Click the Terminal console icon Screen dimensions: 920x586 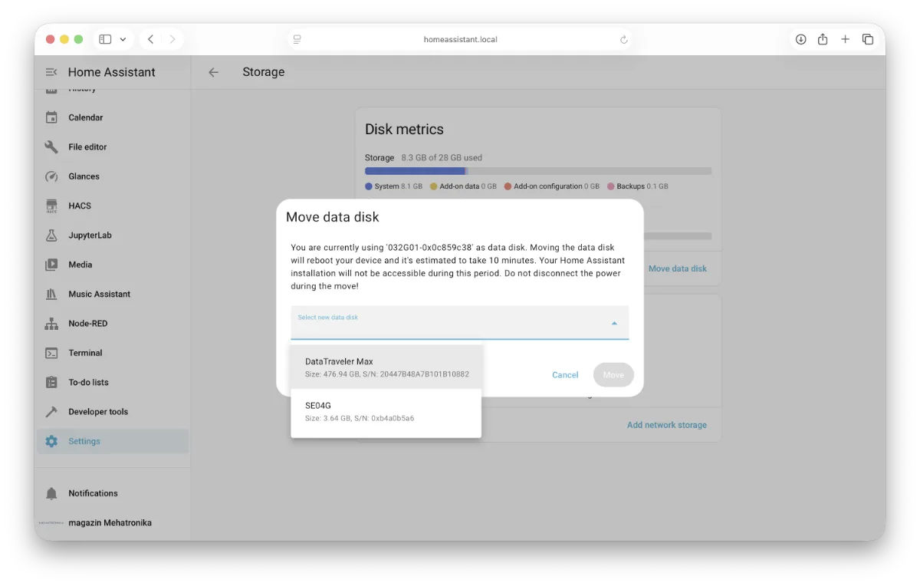tap(51, 353)
